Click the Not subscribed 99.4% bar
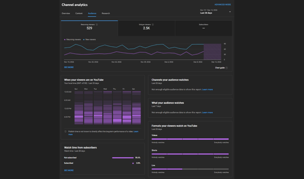The image size is (304, 179). pyautogui.click(x=123, y=158)
